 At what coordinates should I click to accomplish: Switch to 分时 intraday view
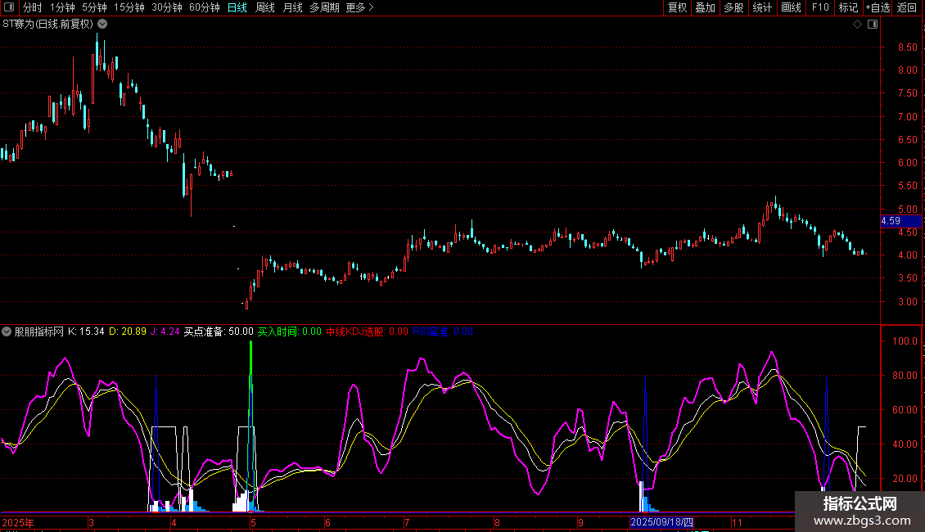(32, 8)
